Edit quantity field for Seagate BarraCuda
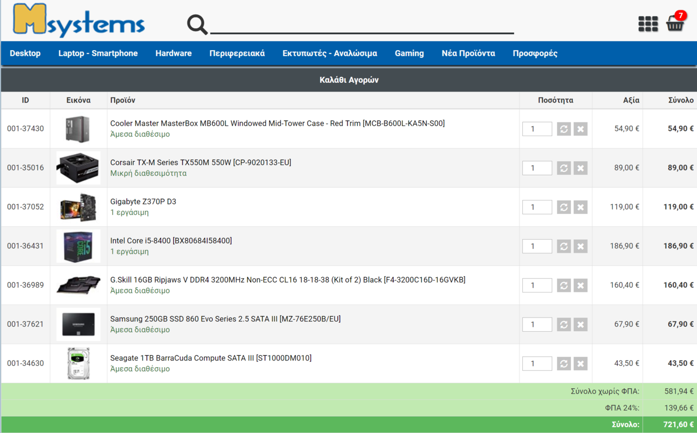This screenshot has width=697, height=433. (x=537, y=363)
